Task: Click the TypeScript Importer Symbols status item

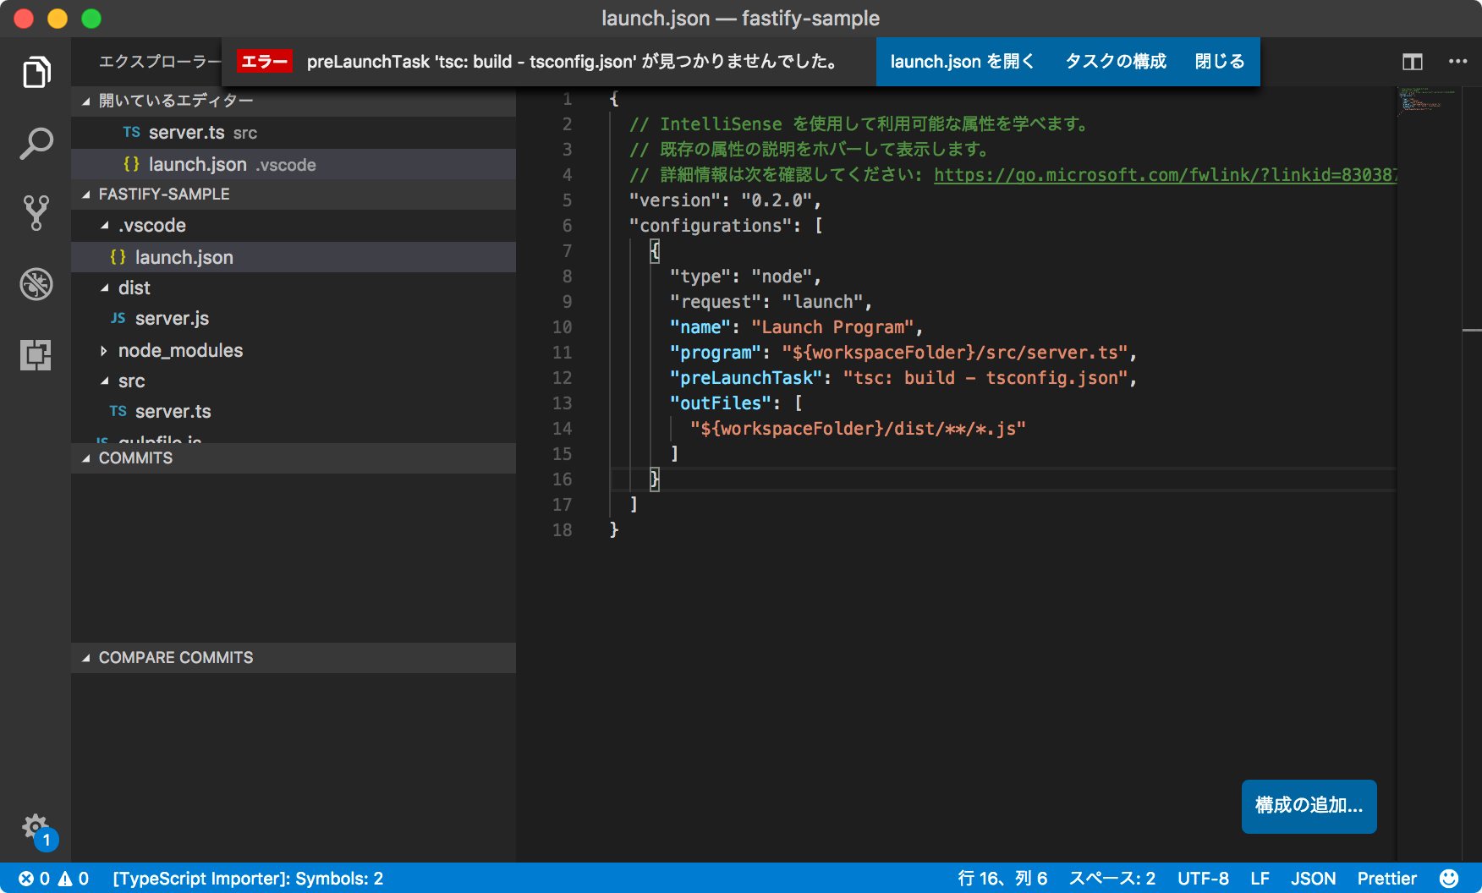Action: pyautogui.click(x=248, y=879)
